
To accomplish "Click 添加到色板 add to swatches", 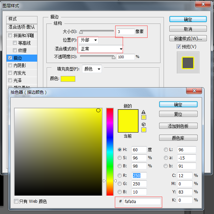I will 178,126.
